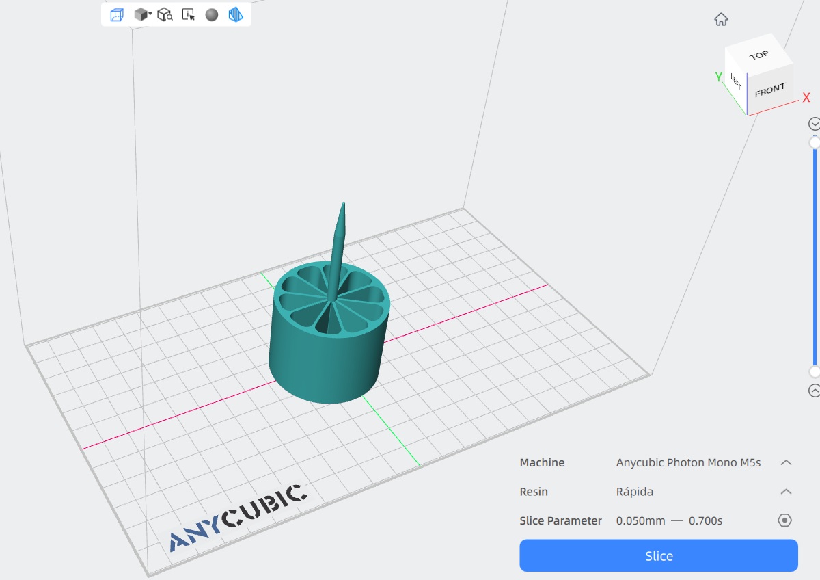Image resolution: width=820 pixels, height=580 pixels.
Task: Toggle the build volume bounding box display
Action: pos(117,14)
